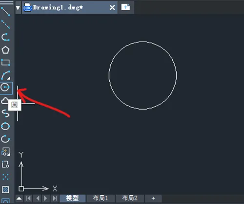Expand the layout tab list up-arrow
The width and height of the screenshot is (244, 204).
pyautogui.click(x=19, y=198)
